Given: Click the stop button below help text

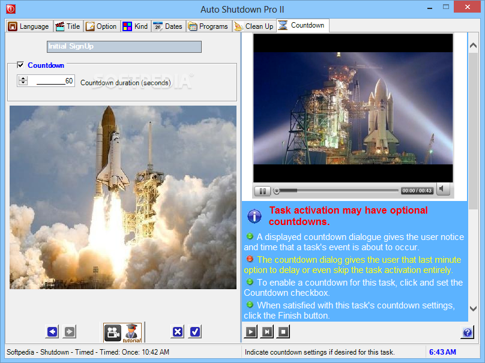Looking at the screenshot, I should click(283, 332).
